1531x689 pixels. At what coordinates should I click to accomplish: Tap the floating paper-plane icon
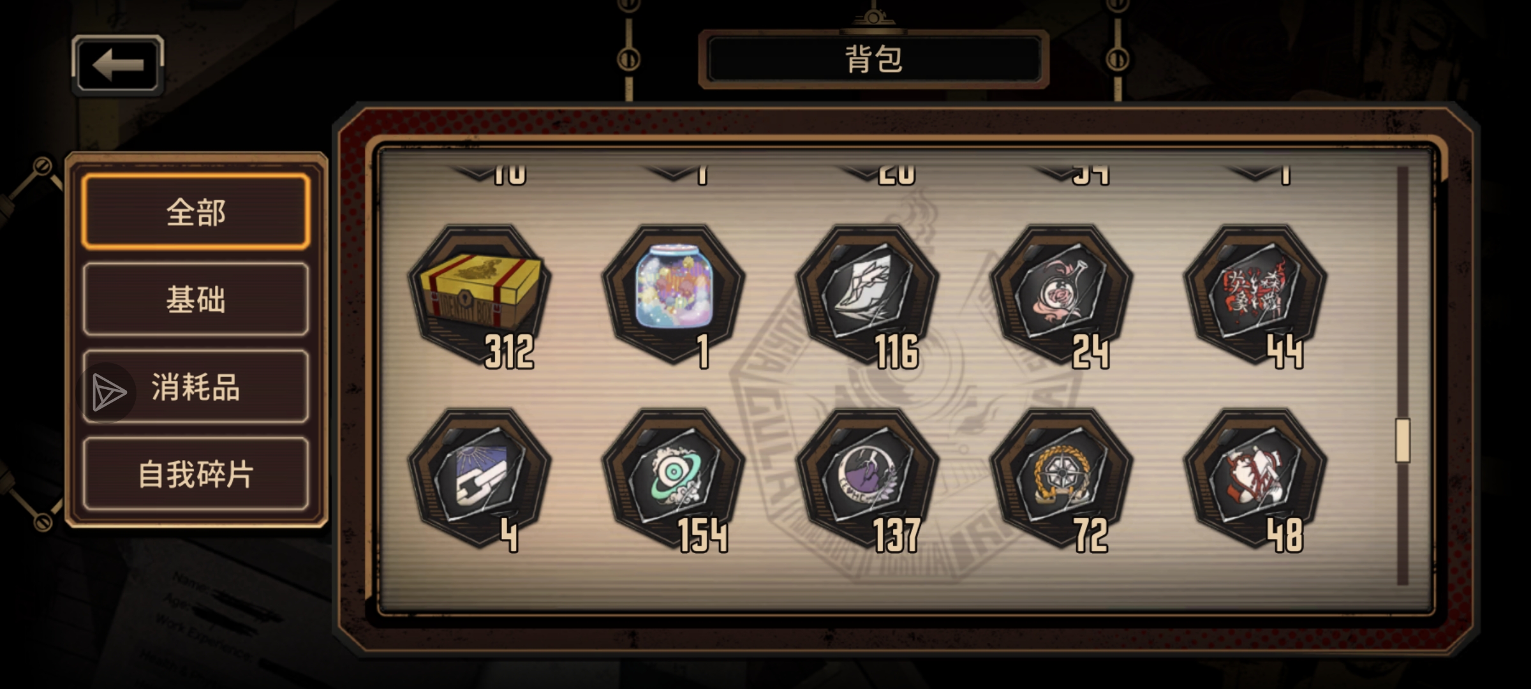point(108,392)
